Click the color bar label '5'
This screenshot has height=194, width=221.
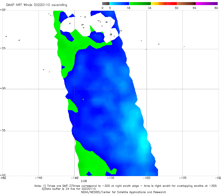[110, 8]
